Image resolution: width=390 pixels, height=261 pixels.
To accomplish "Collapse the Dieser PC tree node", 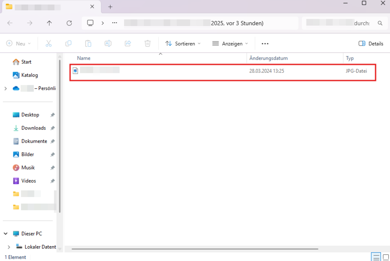I will [6, 234].
